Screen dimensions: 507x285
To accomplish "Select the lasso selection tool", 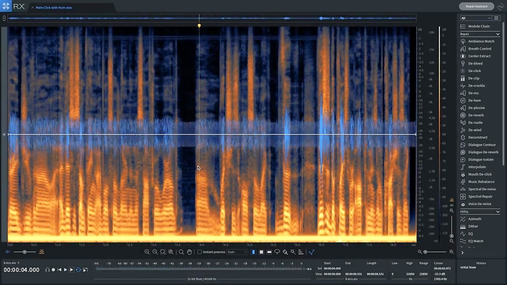I will pos(277,252).
